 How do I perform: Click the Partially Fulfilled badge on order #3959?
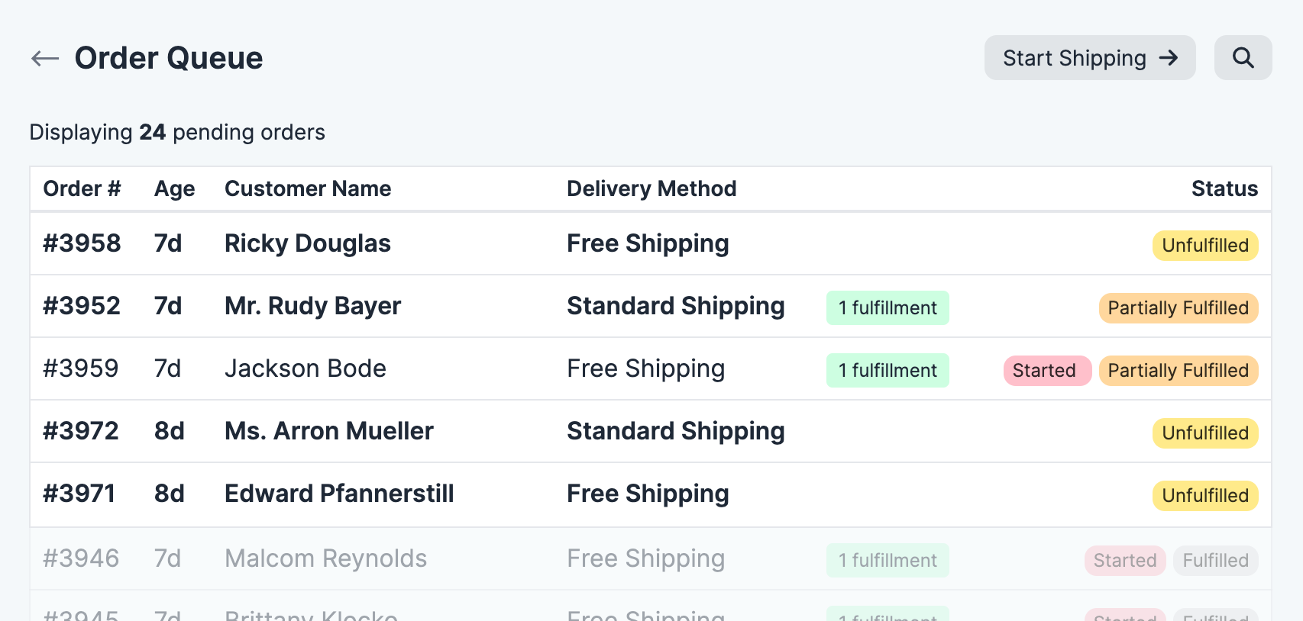tap(1179, 370)
